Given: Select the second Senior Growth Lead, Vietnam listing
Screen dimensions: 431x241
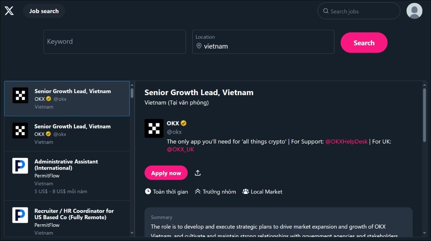Looking at the screenshot, I should tap(67, 133).
